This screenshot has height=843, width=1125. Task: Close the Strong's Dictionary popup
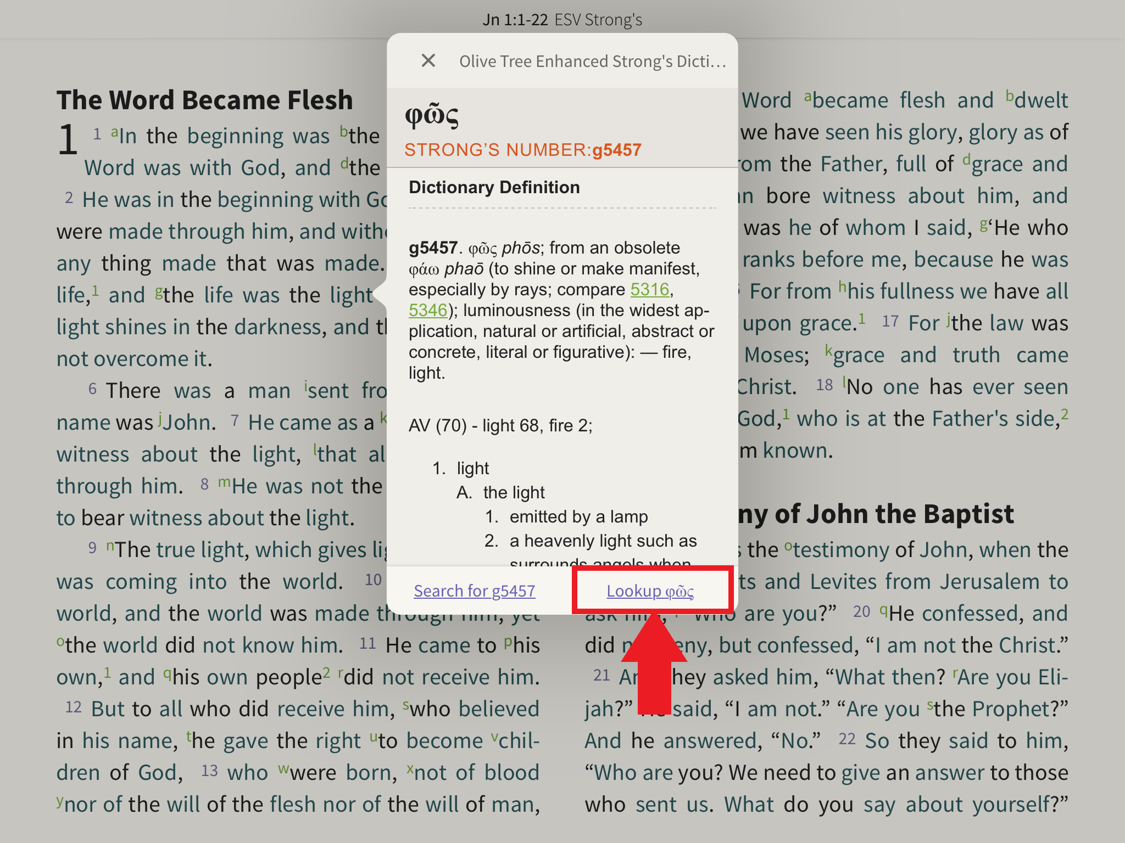tap(428, 60)
